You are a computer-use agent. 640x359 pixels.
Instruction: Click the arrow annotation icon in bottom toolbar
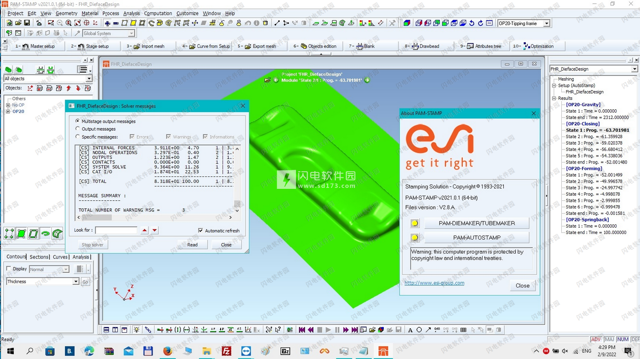pyautogui.click(x=428, y=330)
